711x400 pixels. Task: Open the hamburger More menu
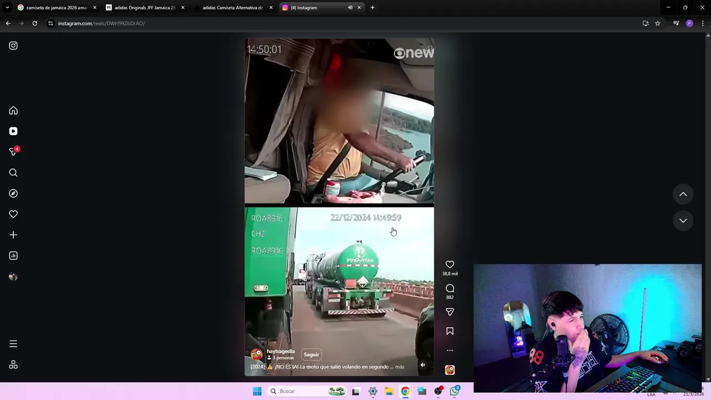coord(13,344)
